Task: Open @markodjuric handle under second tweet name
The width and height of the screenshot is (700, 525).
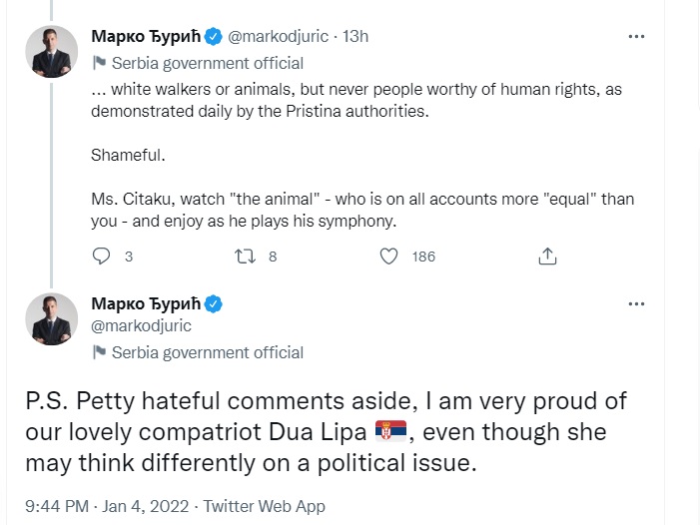Action: click(x=141, y=326)
